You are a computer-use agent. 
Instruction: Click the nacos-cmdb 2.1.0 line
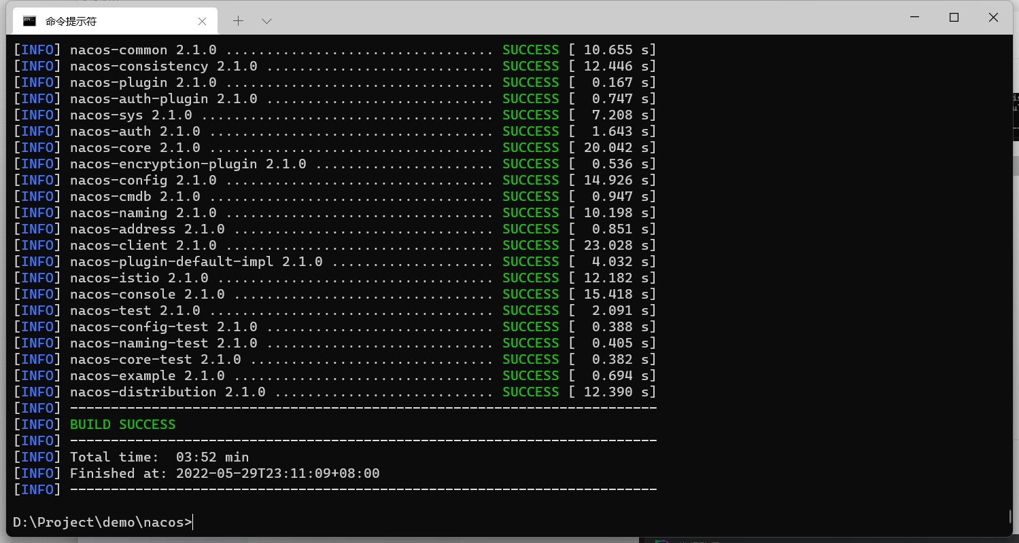tap(334, 196)
